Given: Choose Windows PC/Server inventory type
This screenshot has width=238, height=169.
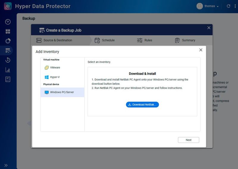Looking at the screenshot, I should [62, 92].
